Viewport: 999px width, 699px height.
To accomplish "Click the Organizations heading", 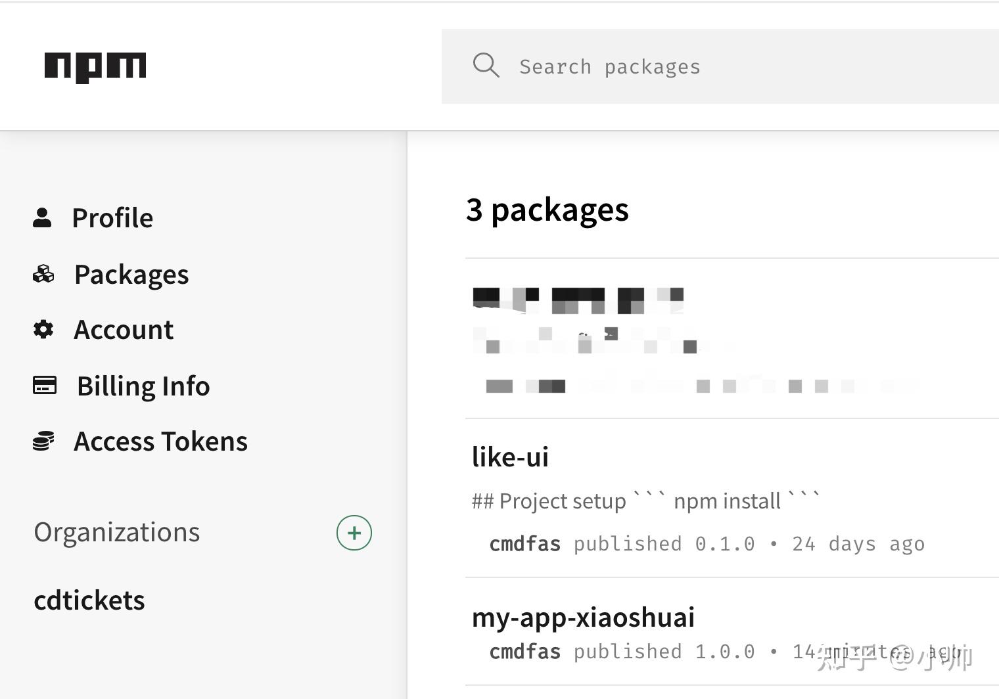I will 116,531.
